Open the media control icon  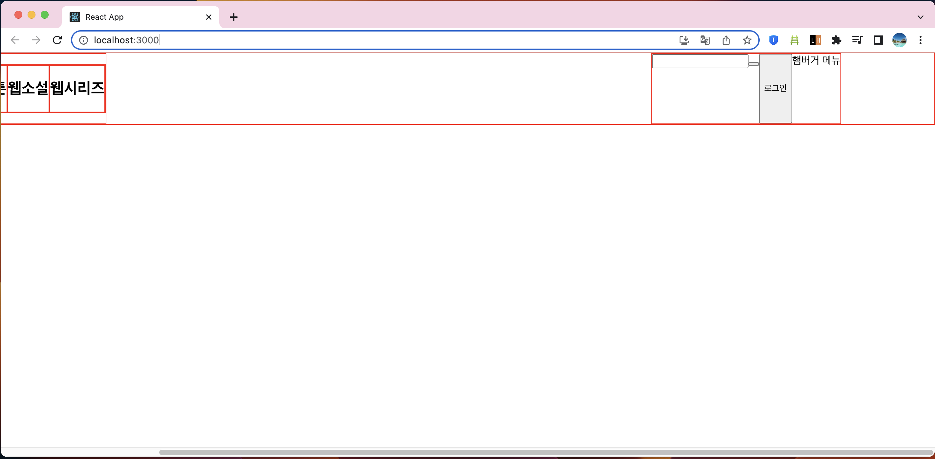[x=857, y=40]
